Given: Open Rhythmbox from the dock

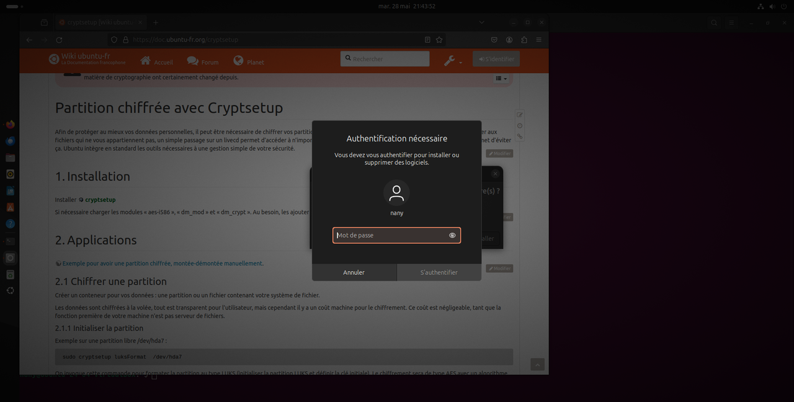Looking at the screenshot, I should click(10, 174).
